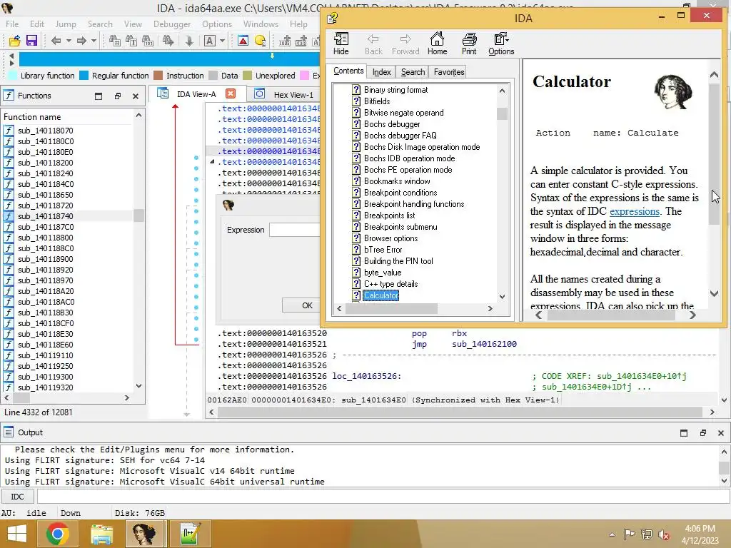
Task: Click the loc_140163526 label in disassembly
Action: click(366, 376)
